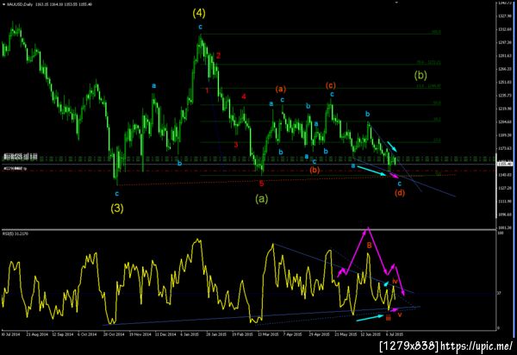Click the current price marker 1155.40
Viewport: 517px width, 355px height.
pos(506,164)
